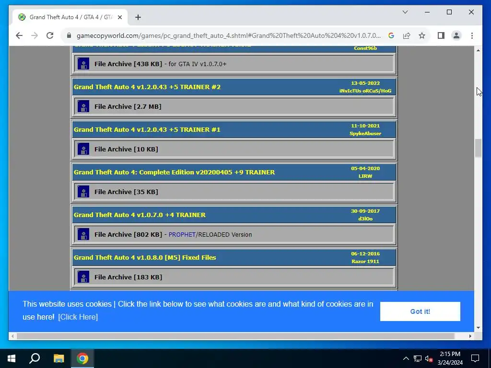Image resolution: width=491 pixels, height=368 pixels.
Task: Open the Chrome profile avatar
Action: point(456,35)
